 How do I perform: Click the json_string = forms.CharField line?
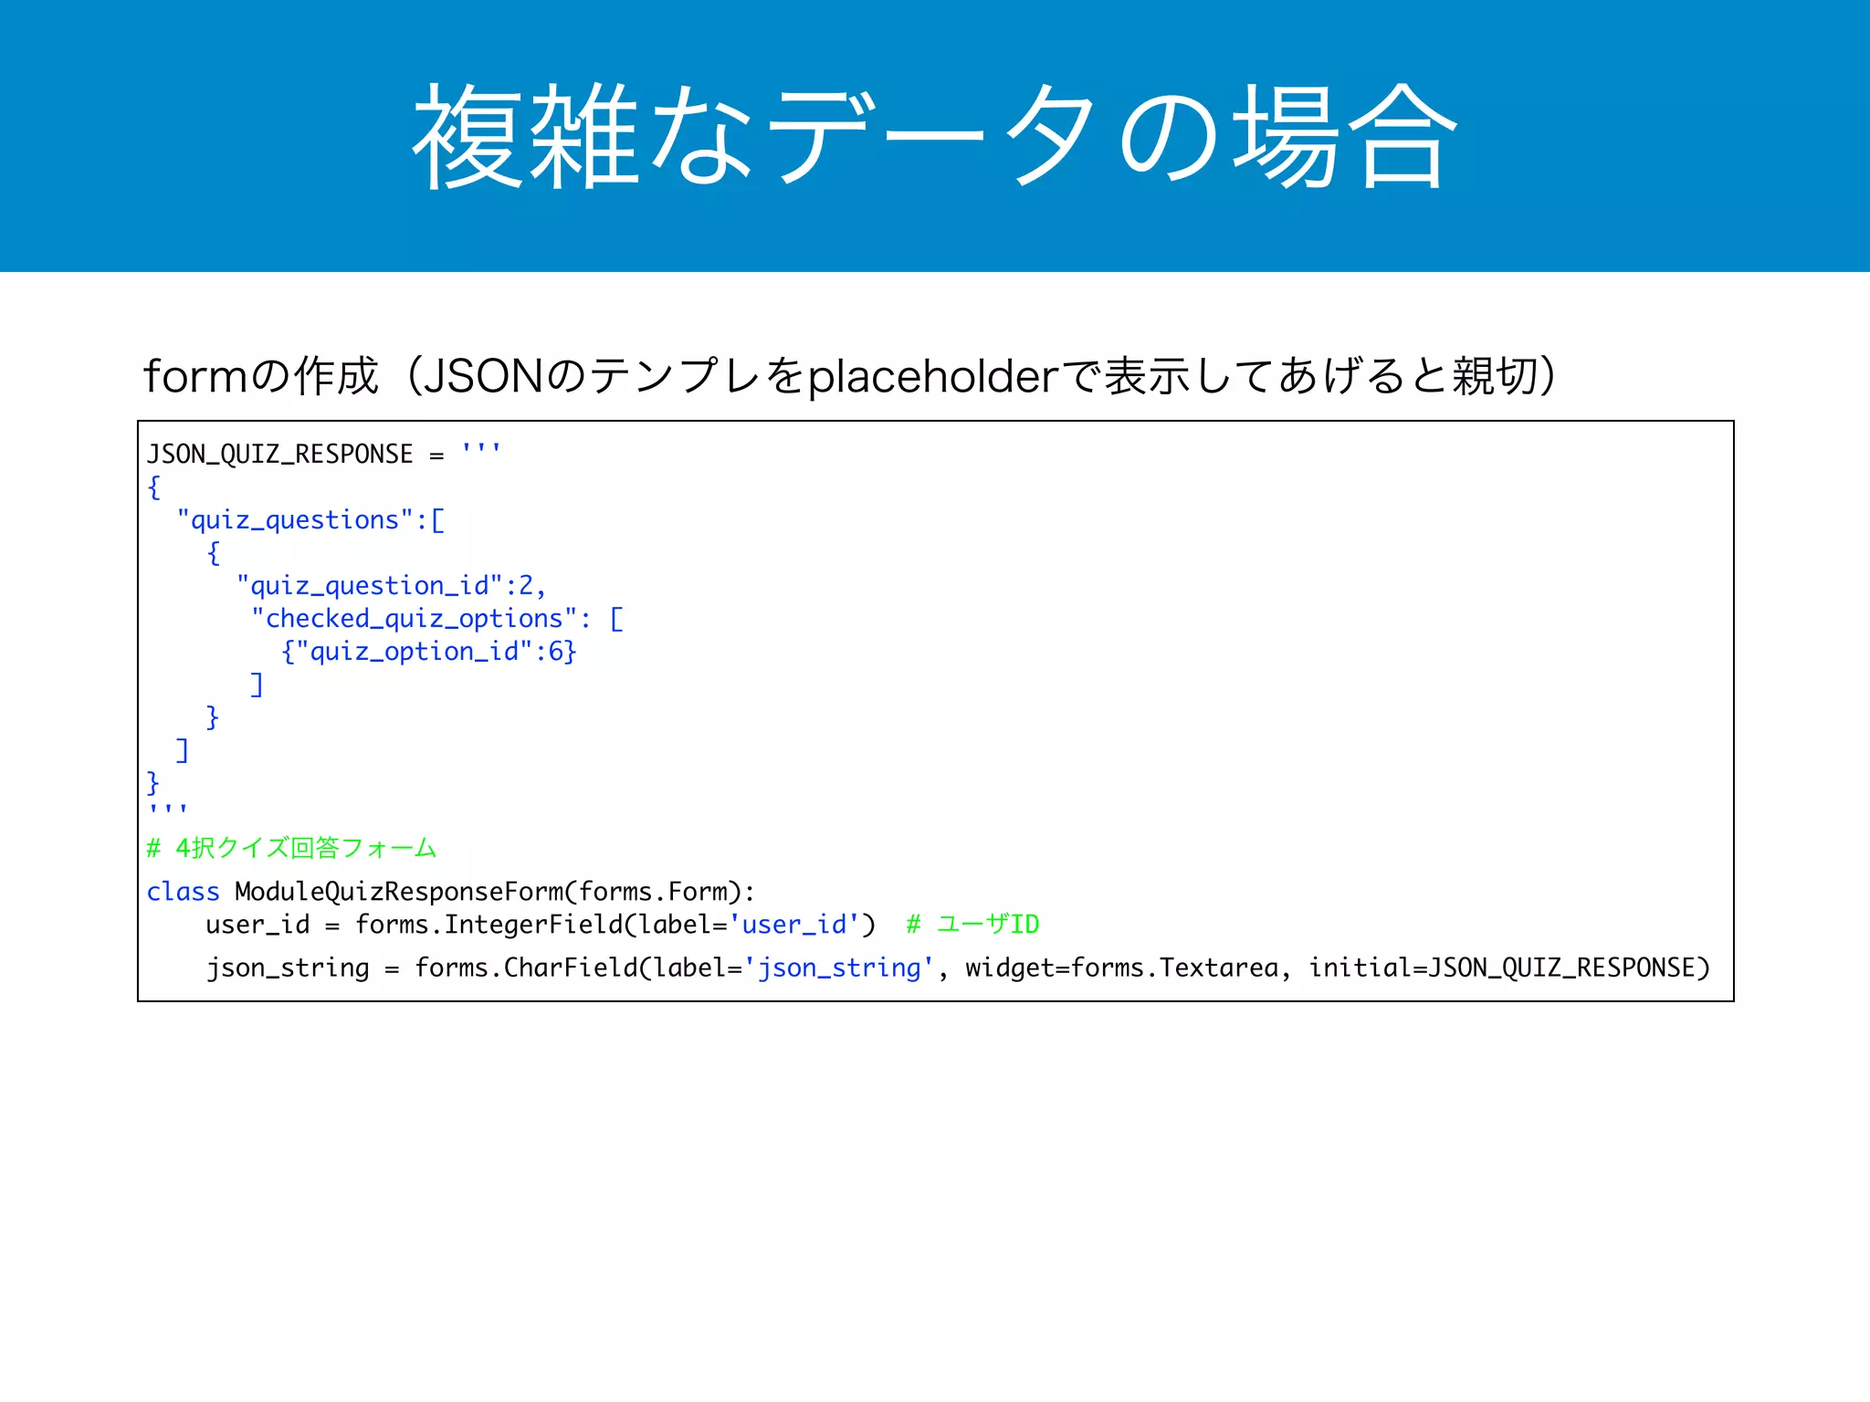click(958, 968)
